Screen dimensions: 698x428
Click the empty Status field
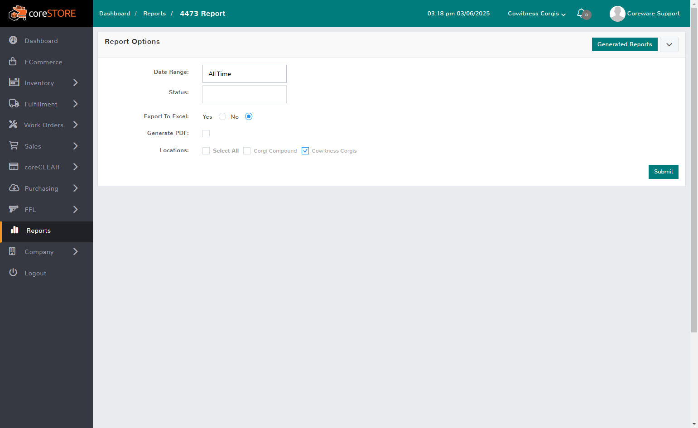(x=245, y=94)
